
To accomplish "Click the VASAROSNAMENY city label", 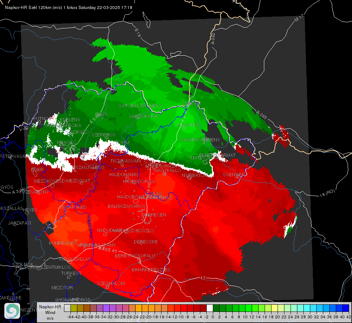I will tap(201, 140).
